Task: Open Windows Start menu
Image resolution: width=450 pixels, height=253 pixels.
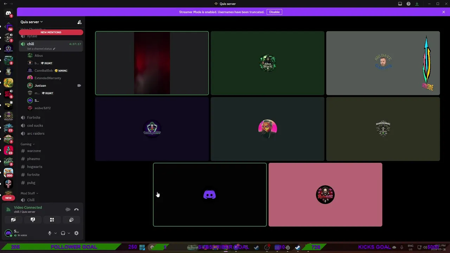Action: click(142, 247)
